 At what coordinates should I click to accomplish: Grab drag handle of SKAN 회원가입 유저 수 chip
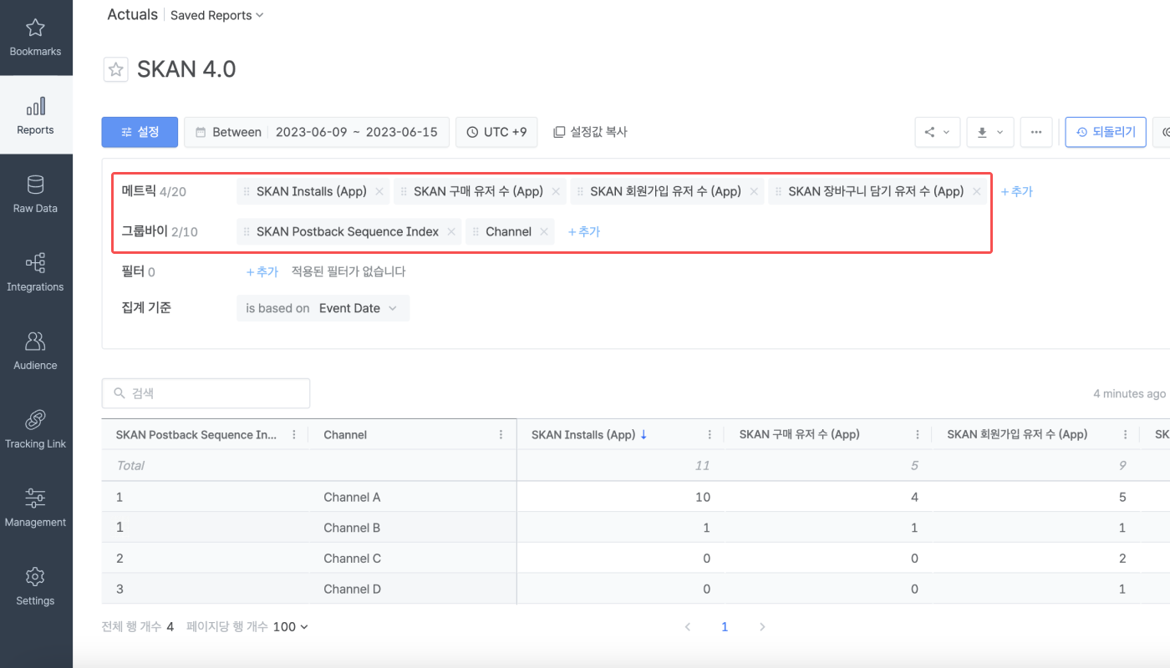(580, 191)
